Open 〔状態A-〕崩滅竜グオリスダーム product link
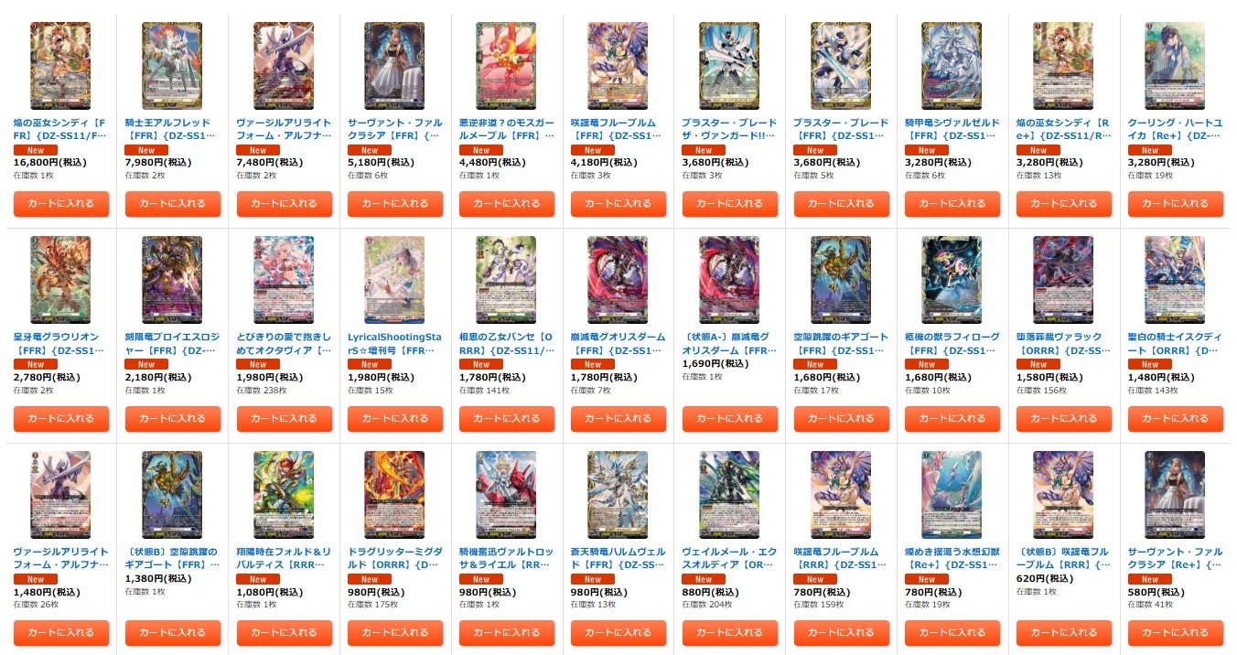The image size is (1237, 655). coord(729,342)
